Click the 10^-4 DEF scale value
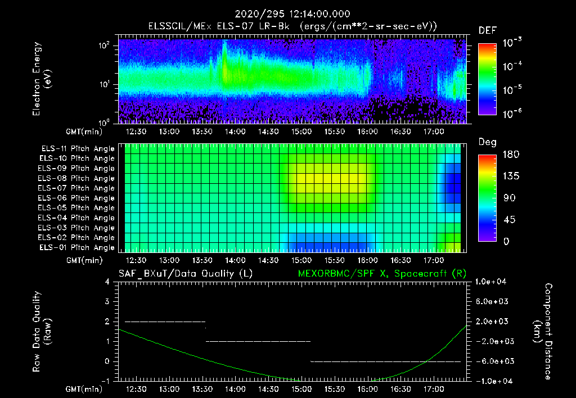This screenshot has height=398, width=576. coord(512,66)
